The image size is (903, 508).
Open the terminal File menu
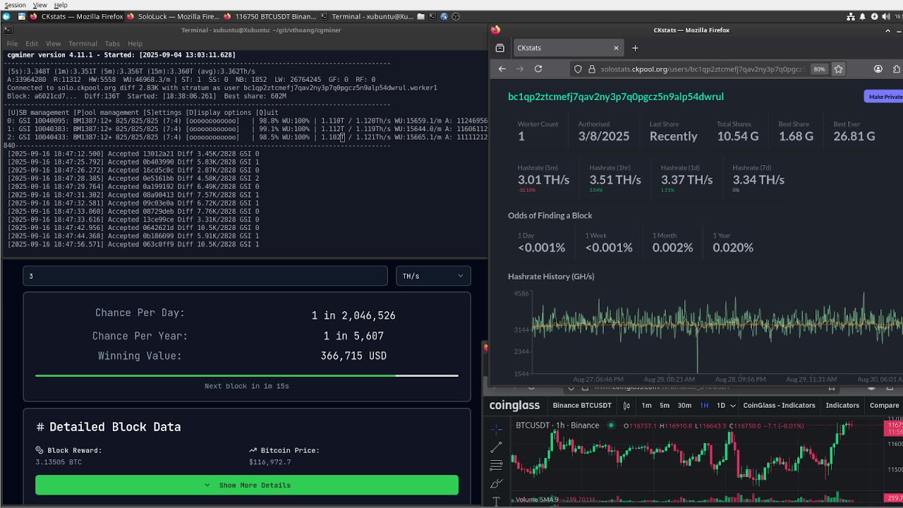[x=12, y=44]
